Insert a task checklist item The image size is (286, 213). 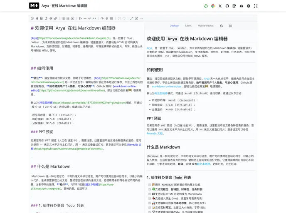click(x=73, y=18)
